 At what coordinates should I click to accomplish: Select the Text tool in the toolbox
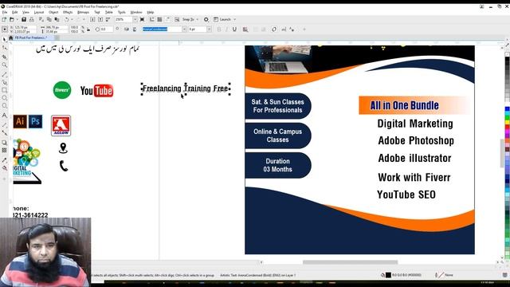coord(4,115)
